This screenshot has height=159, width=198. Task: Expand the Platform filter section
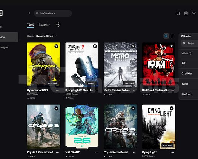(x=189, y=94)
